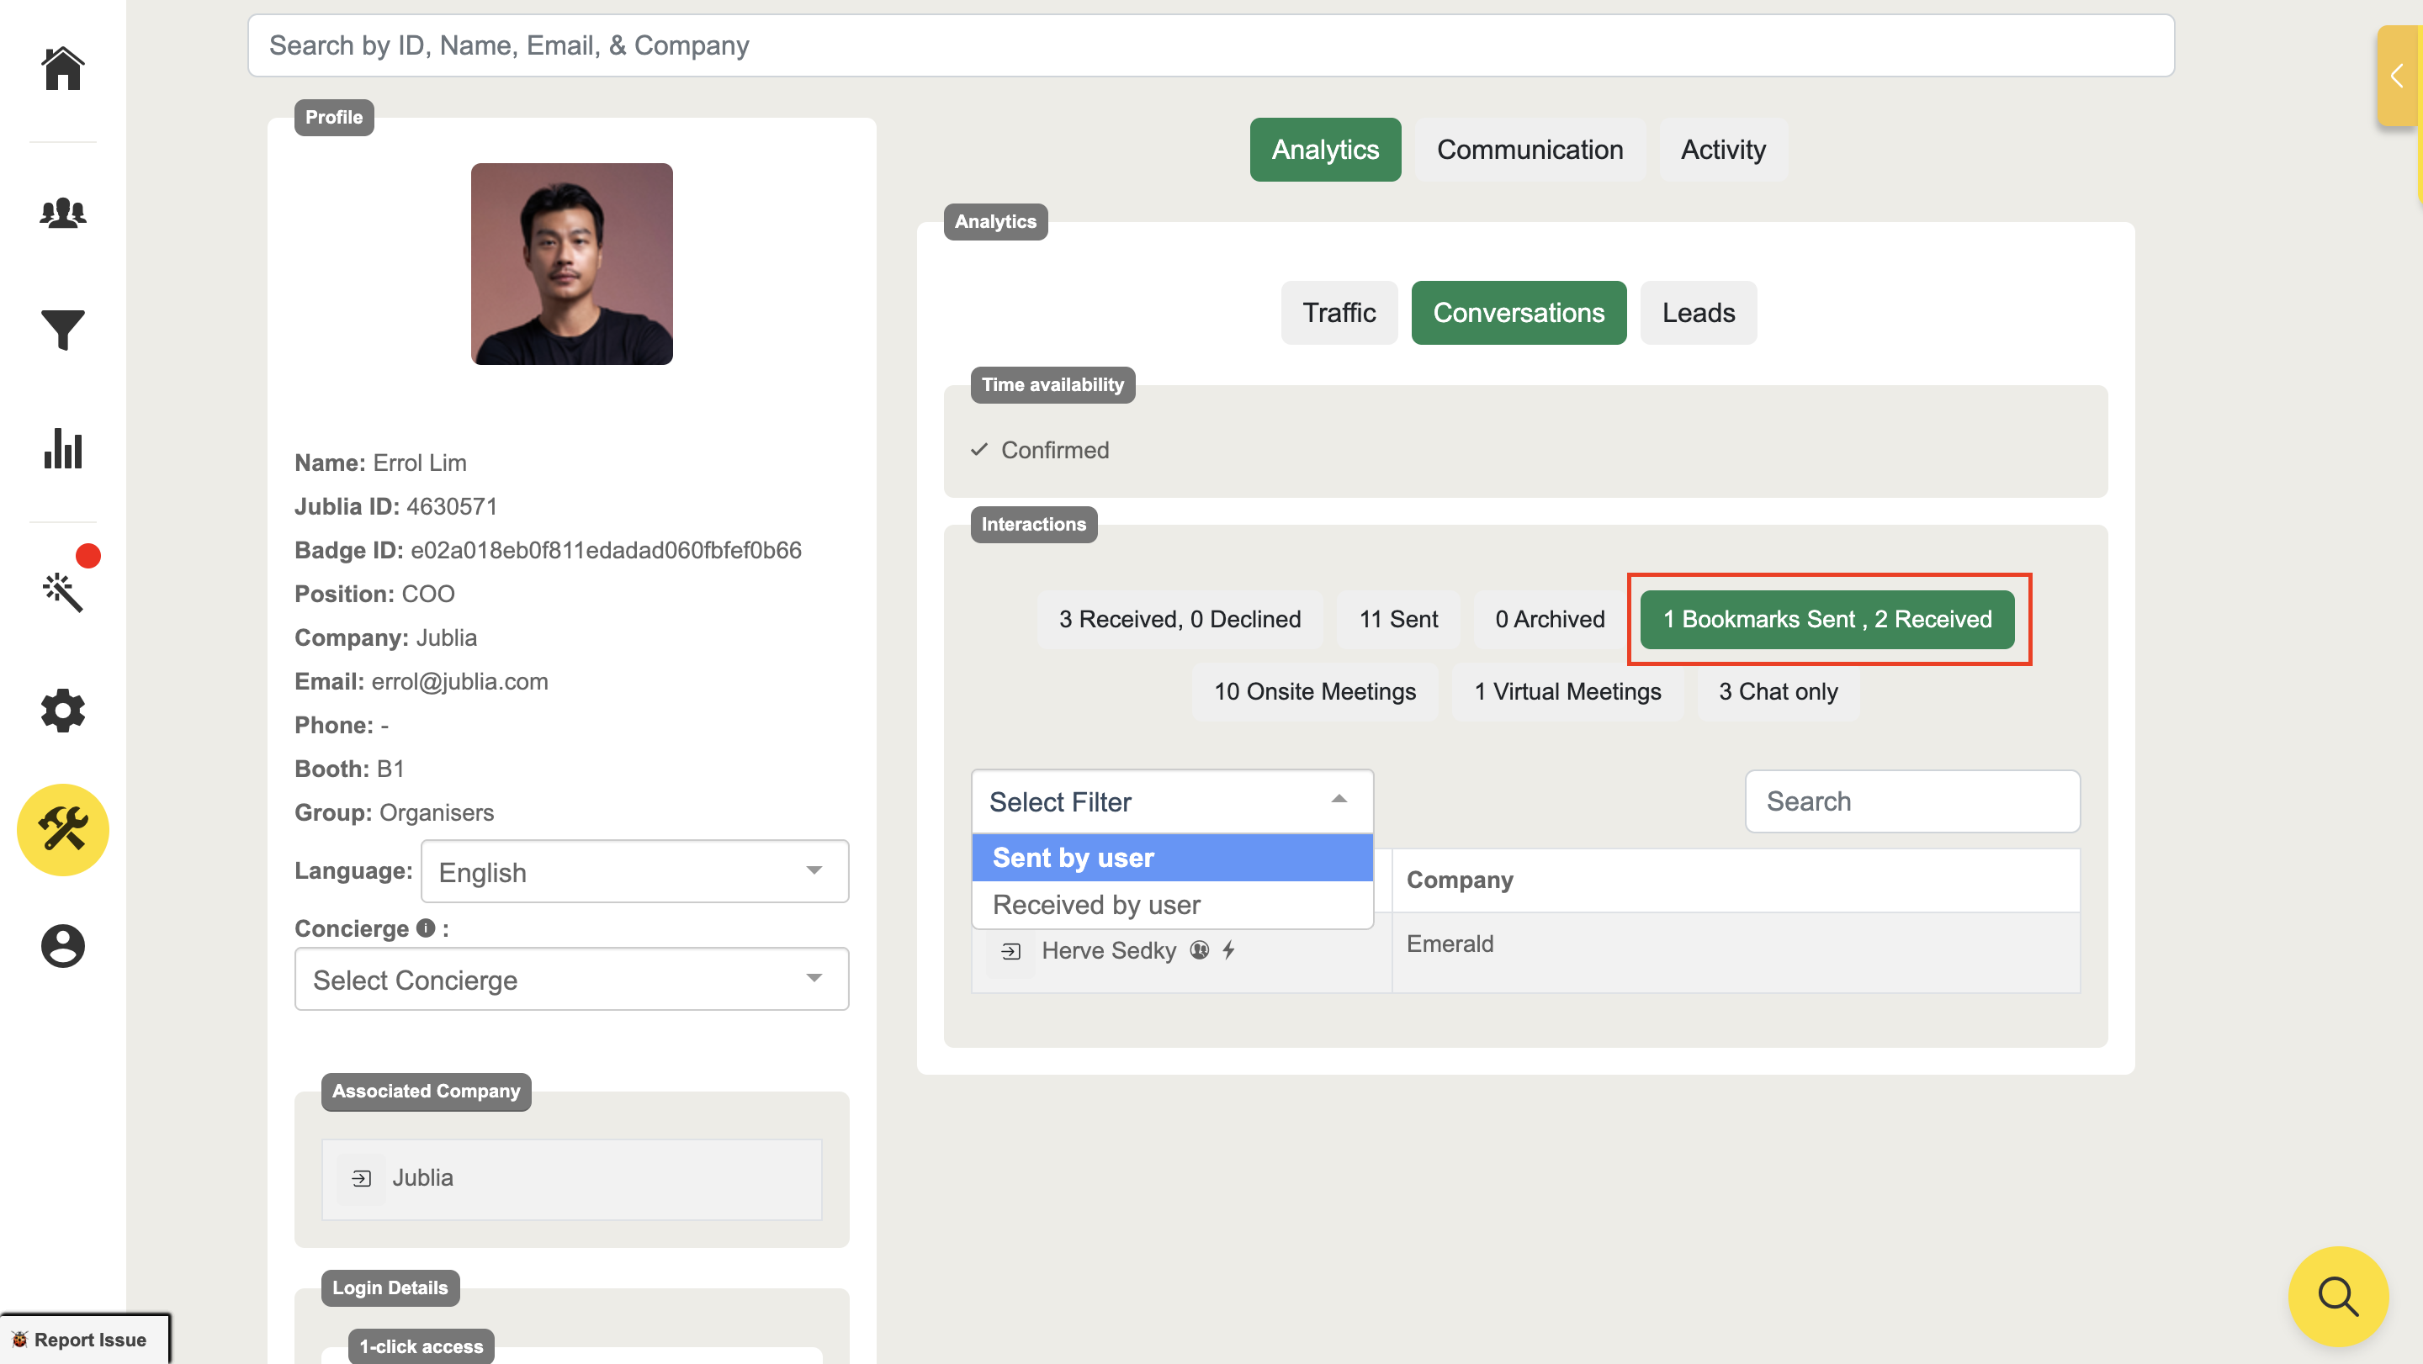The image size is (2423, 1364).
Task: Click the top search by ID field
Action: 1210,45
